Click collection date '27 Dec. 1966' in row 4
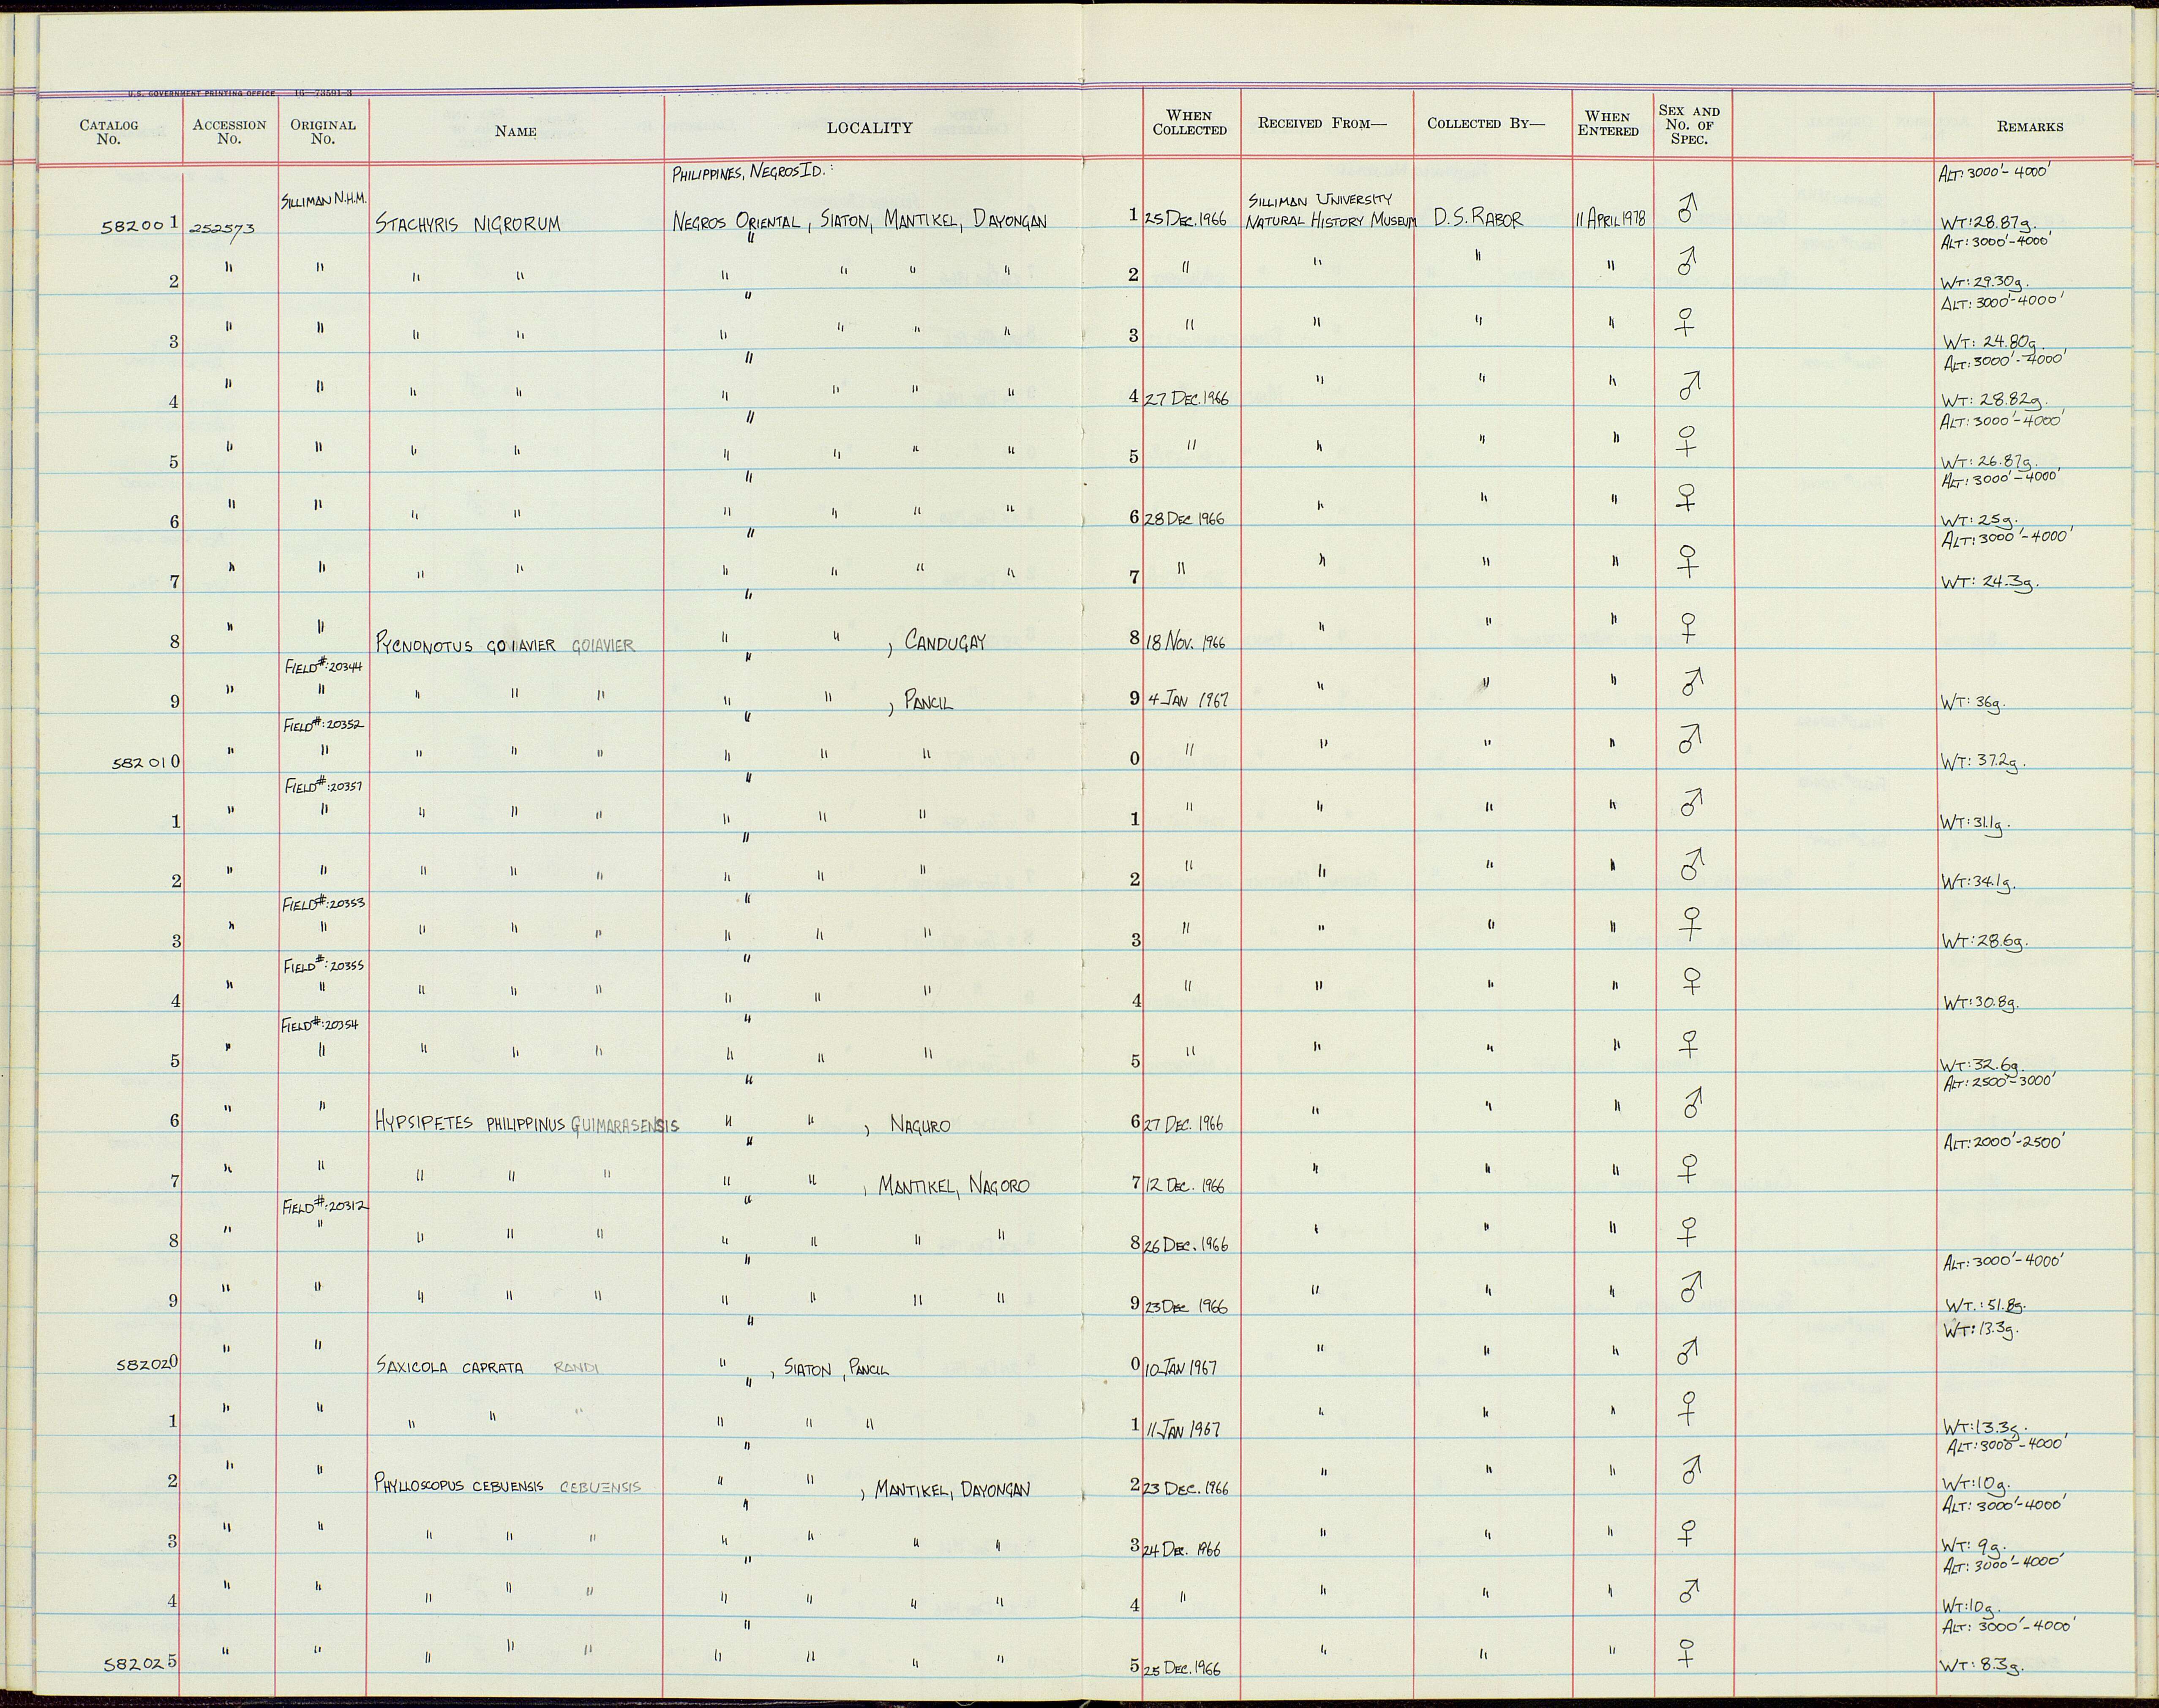The image size is (2159, 1708). click(1186, 398)
